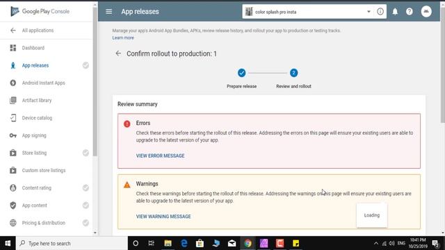Screen dimensions: 445x250
Task: Open App signing settings
Action: pyautogui.click(x=34, y=135)
